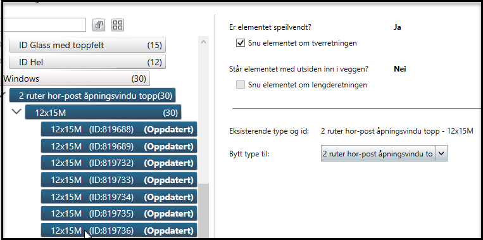Toggle 'Snu elementet om tverretningen' checkbox
Screen dimensions: 483x240
pos(241,43)
